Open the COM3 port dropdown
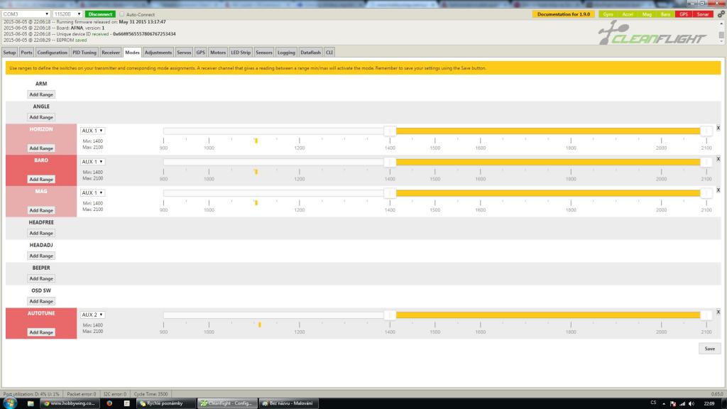The height and width of the screenshot is (409, 727). pyautogui.click(x=26, y=14)
